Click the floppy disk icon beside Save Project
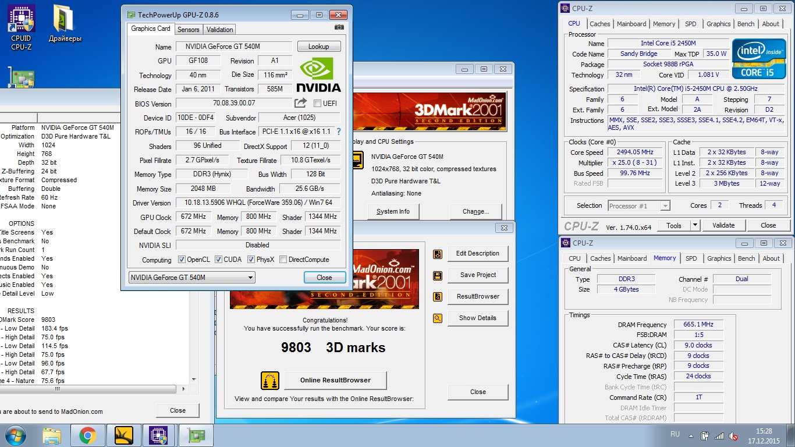795x447 pixels. tap(438, 275)
